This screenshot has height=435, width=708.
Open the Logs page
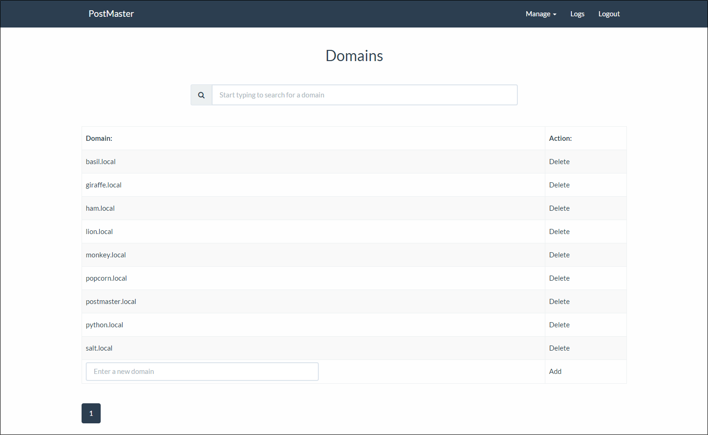[x=577, y=14]
